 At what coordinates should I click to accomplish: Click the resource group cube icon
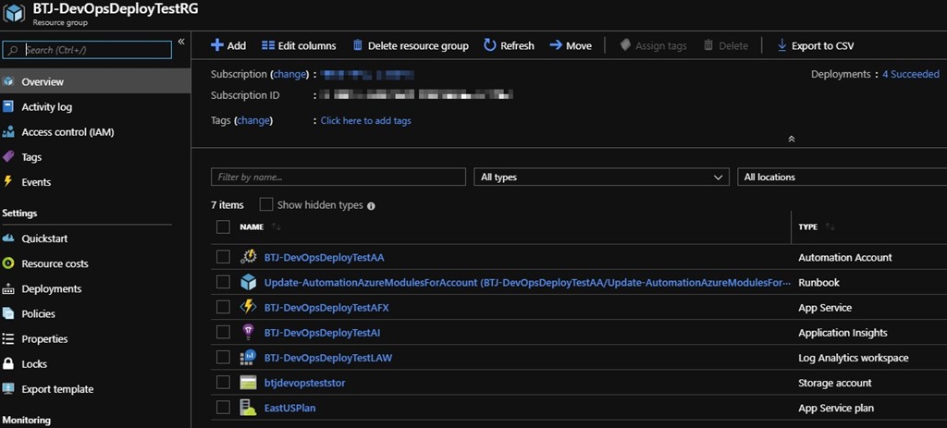pos(14,14)
